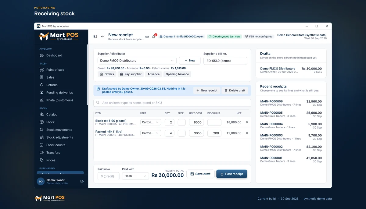366x209 pixels.
Task: Click the Cloud synced just now badge
Action: point(224,37)
